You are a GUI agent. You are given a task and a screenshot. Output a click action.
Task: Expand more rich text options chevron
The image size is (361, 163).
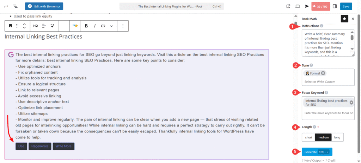(112, 26)
